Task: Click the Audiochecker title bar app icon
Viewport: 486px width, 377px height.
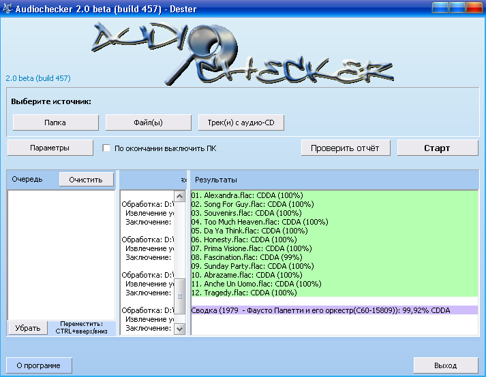Action: (9, 8)
